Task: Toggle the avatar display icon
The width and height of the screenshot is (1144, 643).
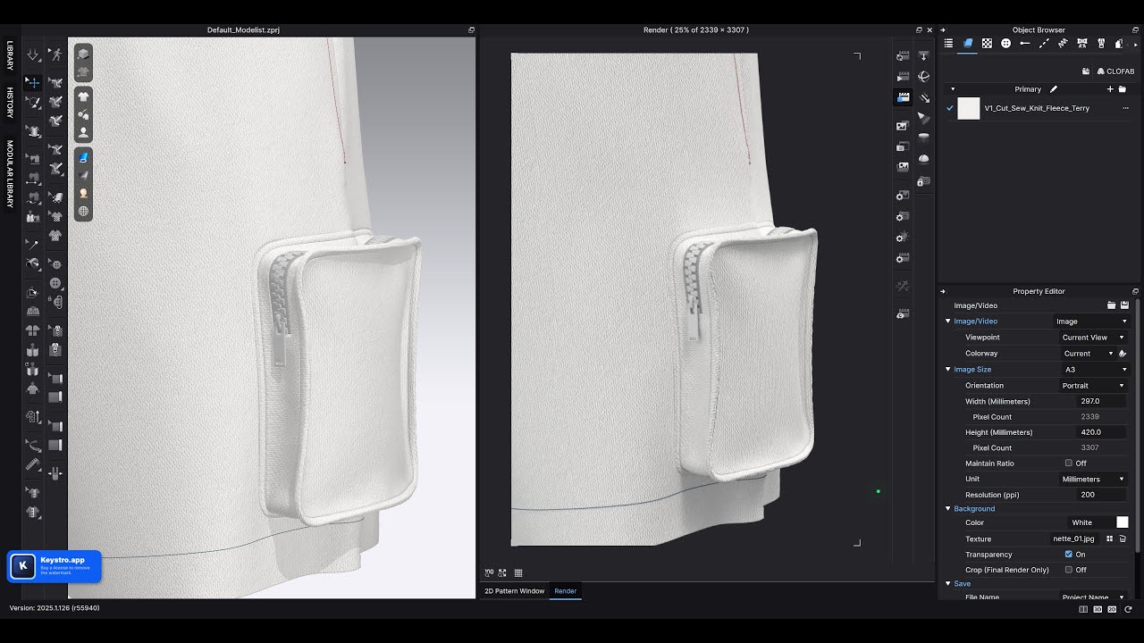Action: [x=83, y=132]
